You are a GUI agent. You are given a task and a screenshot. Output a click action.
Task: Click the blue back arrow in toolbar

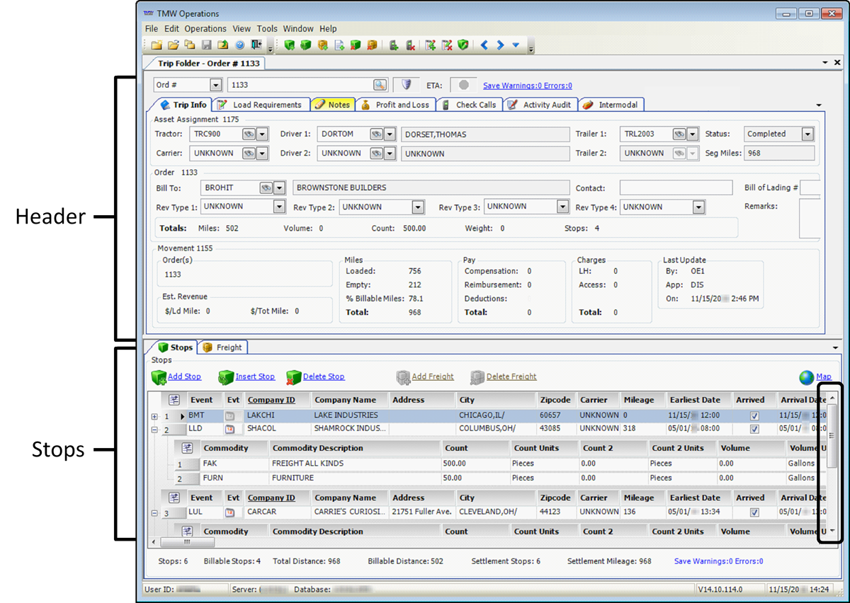pyautogui.click(x=484, y=45)
